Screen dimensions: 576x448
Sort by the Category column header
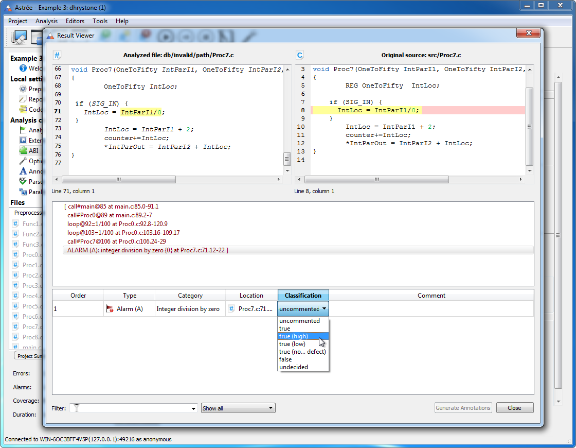[190, 296]
